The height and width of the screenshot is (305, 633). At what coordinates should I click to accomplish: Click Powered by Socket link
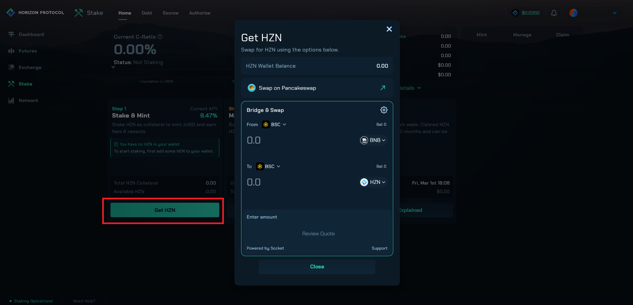[265, 248]
